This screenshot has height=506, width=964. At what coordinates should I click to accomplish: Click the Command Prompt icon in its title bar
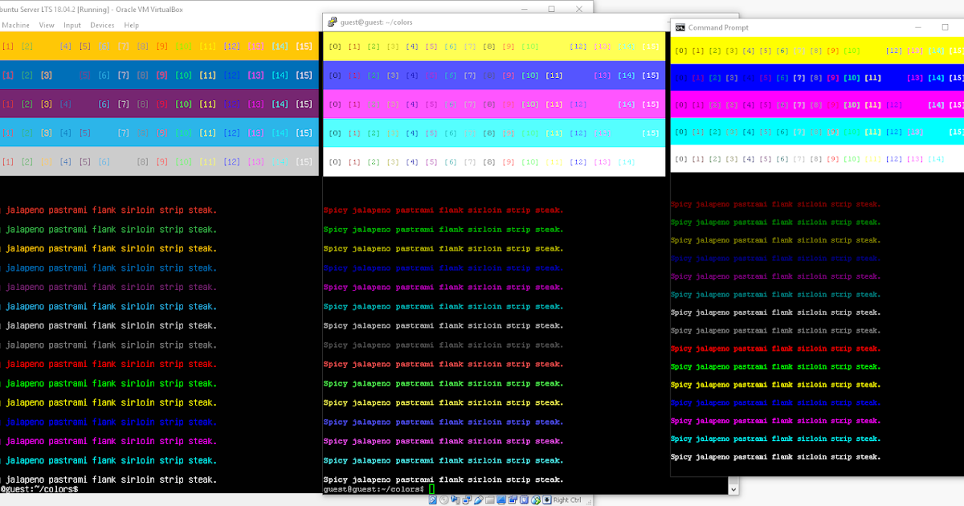point(679,27)
